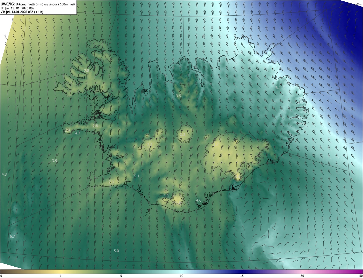Click the 4.7 value label by Snæfellsnes peninsula
The width and height of the screenshot is (363, 278).
pos(78,133)
